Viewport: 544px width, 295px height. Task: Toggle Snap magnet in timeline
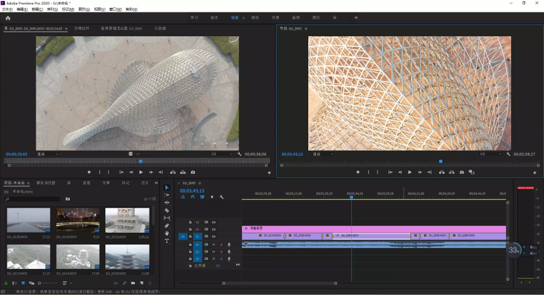pyautogui.click(x=193, y=197)
